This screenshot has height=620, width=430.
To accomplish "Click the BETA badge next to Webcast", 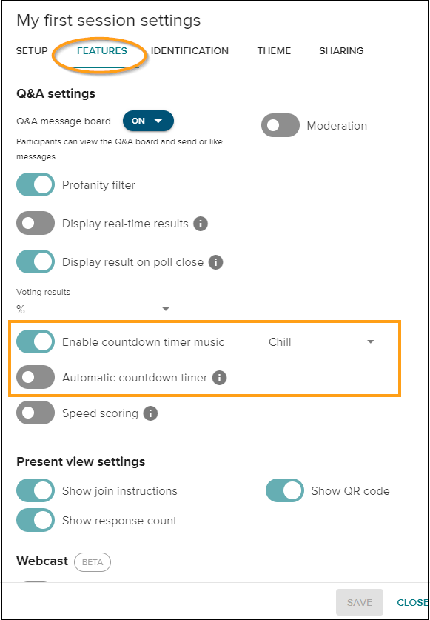I will tap(92, 562).
